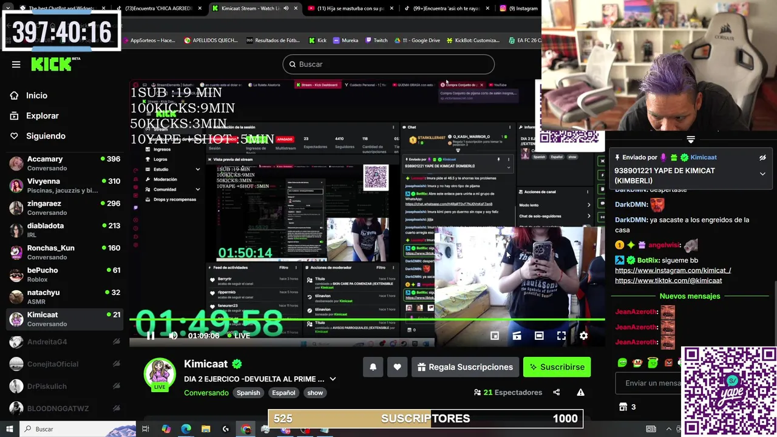Open the KickBot Customiza bookmark
Screen dimensions: 777x437
click(x=473, y=41)
